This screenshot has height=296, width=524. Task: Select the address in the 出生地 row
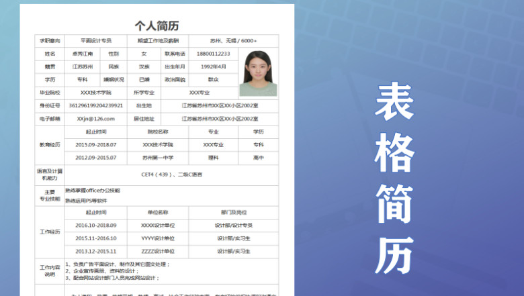[220, 105]
